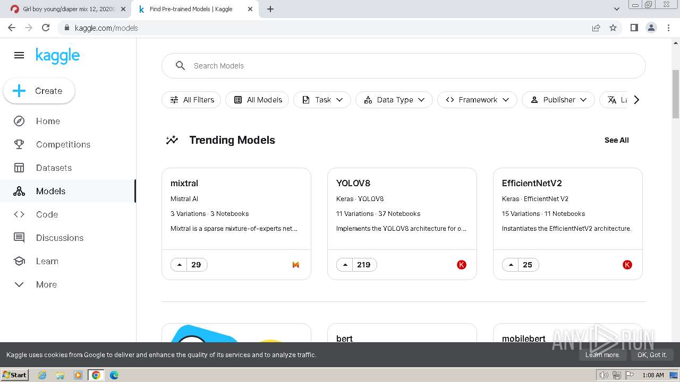Click the Kaggle logo

coord(57,56)
